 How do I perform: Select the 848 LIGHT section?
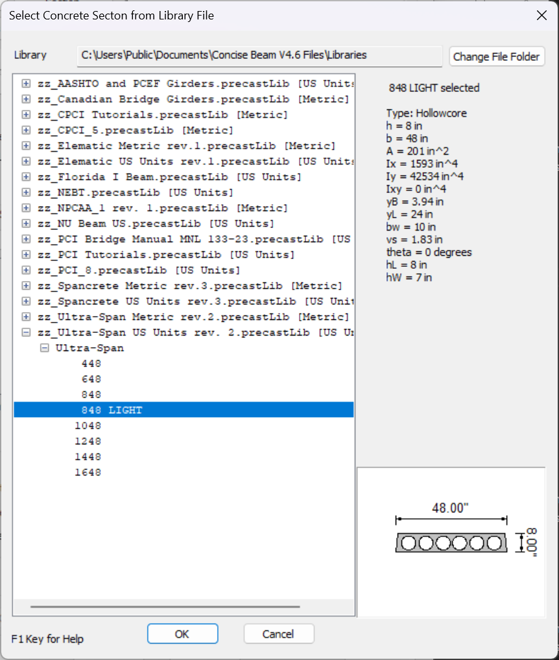point(112,410)
